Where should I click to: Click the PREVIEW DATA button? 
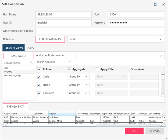tap(16, 107)
